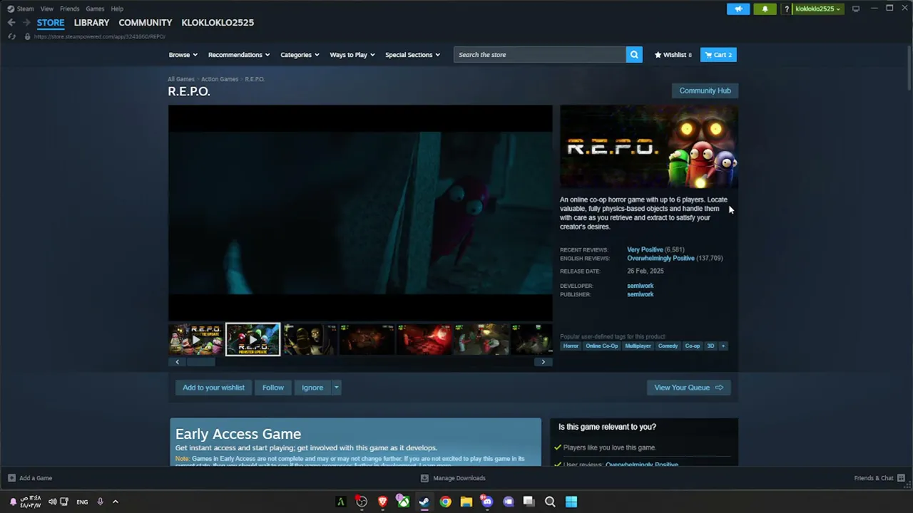Image resolution: width=913 pixels, height=513 pixels.
Task: Open the klokloklo2525 account dropdown
Action: 817,9
